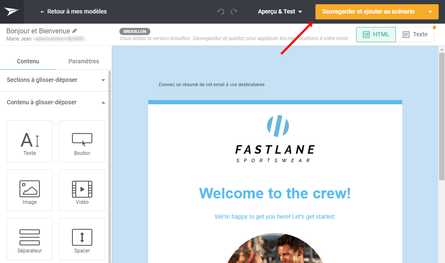
Task: Click the preheader summary text
Action: coord(211,85)
